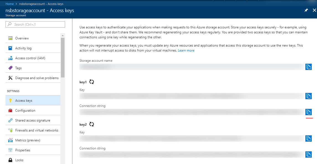Click the Diagnose wrench icon
The image size is (317, 164).
(10, 78)
